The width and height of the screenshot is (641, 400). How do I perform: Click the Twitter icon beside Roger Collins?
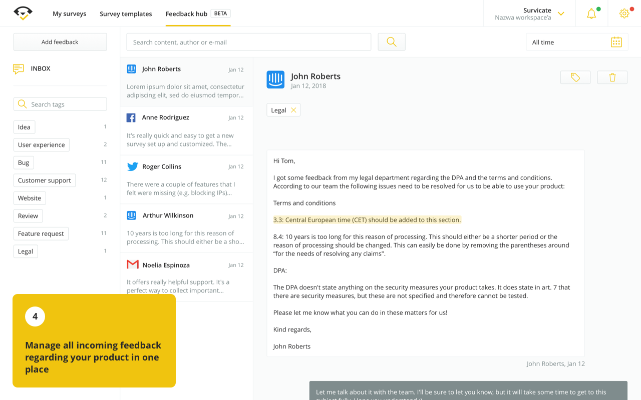[x=132, y=166]
